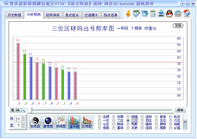Click the 型 input field showing 7
197x139 pixels.
coord(18,125)
